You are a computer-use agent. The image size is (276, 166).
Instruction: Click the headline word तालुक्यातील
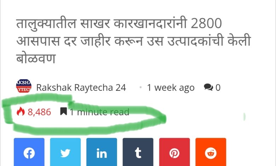pyautogui.click(x=46, y=24)
